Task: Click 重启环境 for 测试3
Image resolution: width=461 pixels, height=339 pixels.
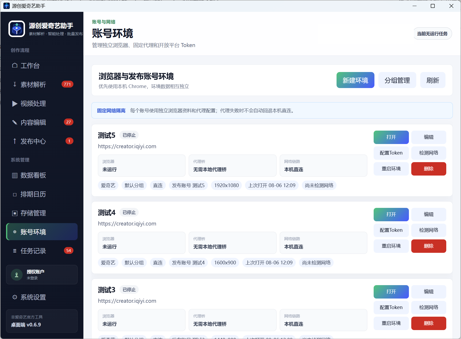Action: tap(391, 323)
